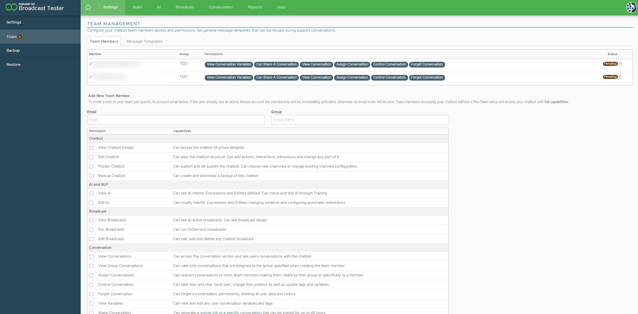
Task: Select Backup in the left sidebar
Action: tap(13, 50)
